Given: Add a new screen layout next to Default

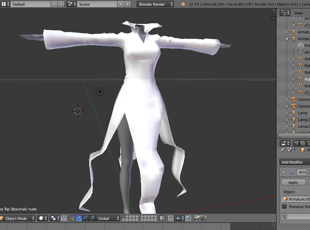Looking at the screenshot, I should click(x=54, y=4).
